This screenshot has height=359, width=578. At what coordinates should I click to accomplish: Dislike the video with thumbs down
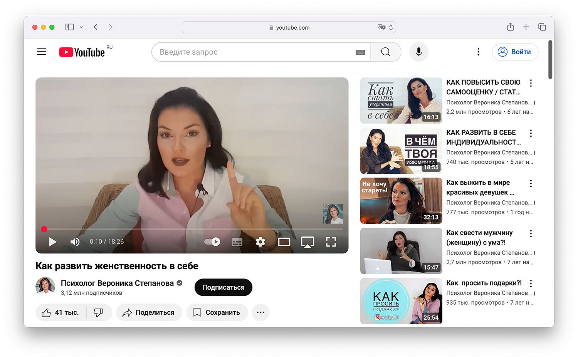point(99,312)
